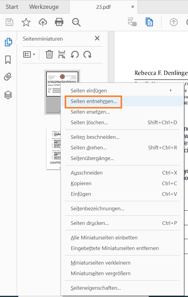Choose Seiten entnehmen from the context menu

(93, 102)
